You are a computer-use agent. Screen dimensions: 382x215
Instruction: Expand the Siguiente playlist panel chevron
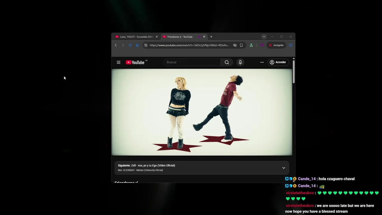[284, 168]
